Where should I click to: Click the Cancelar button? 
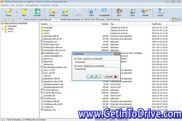pyautogui.click(x=111, y=77)
